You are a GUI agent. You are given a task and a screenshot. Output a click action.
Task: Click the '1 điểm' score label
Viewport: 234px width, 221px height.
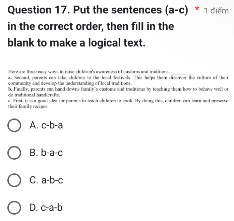click(x=216, y=11)
